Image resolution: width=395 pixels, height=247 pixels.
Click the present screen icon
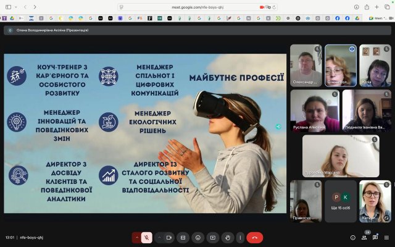click(212, 237)
